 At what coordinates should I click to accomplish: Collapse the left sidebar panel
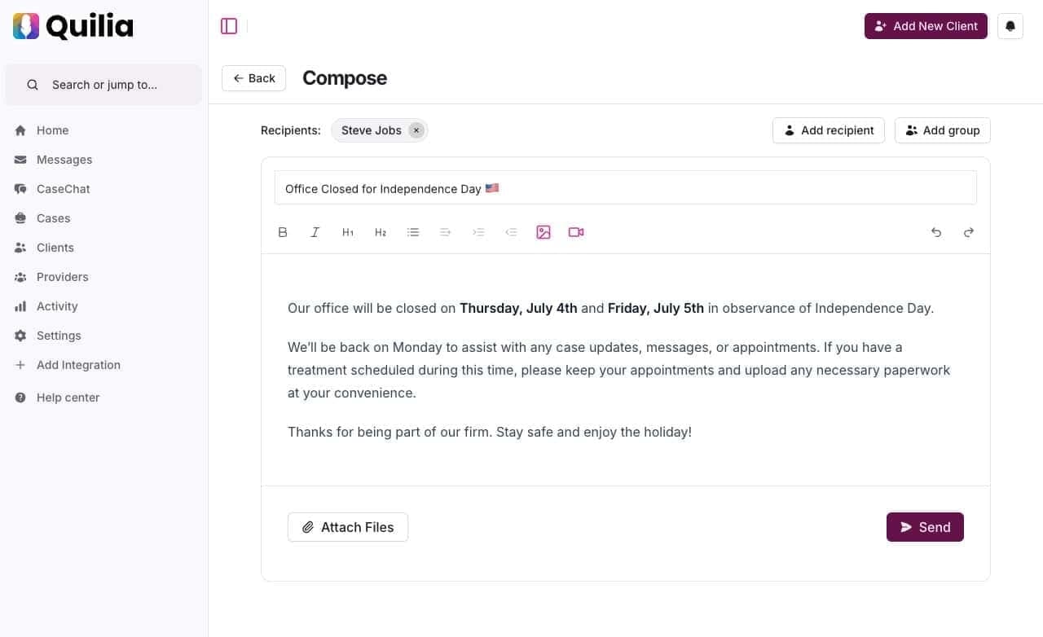229,25
